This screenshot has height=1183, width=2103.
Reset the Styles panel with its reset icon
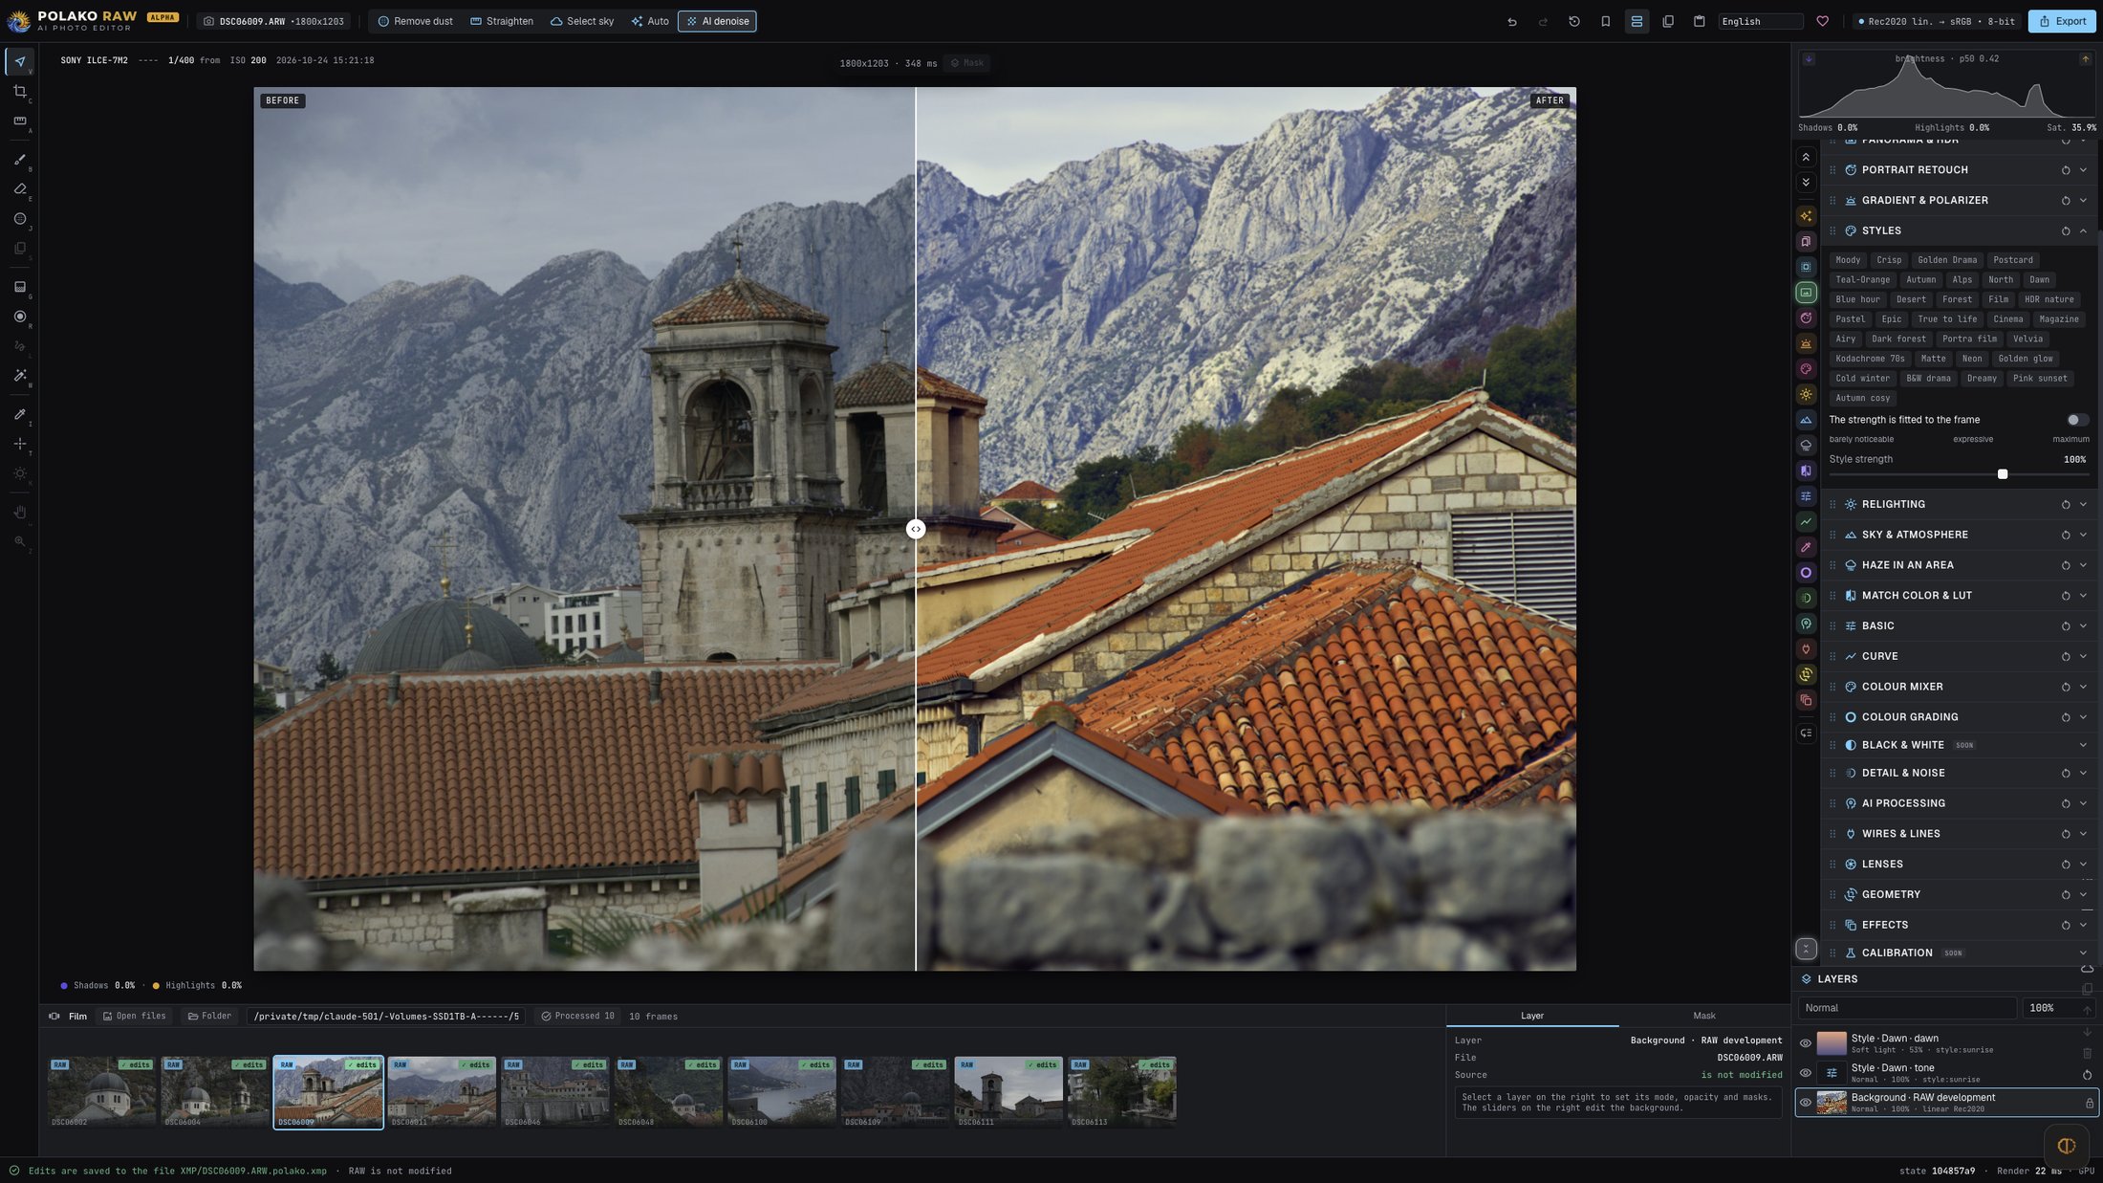2066,231
